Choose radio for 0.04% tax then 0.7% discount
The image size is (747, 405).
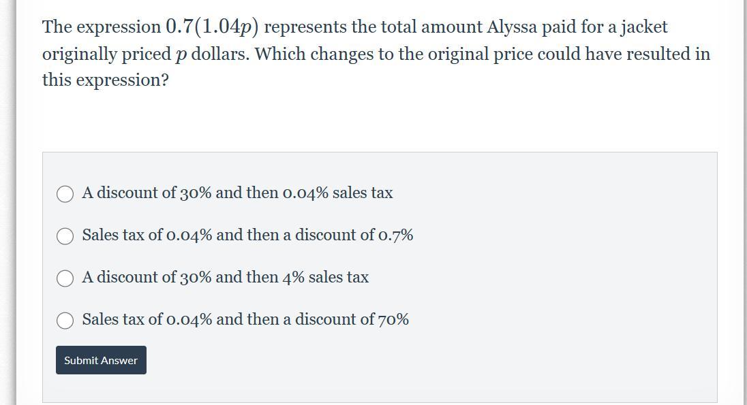click(65, 236)
